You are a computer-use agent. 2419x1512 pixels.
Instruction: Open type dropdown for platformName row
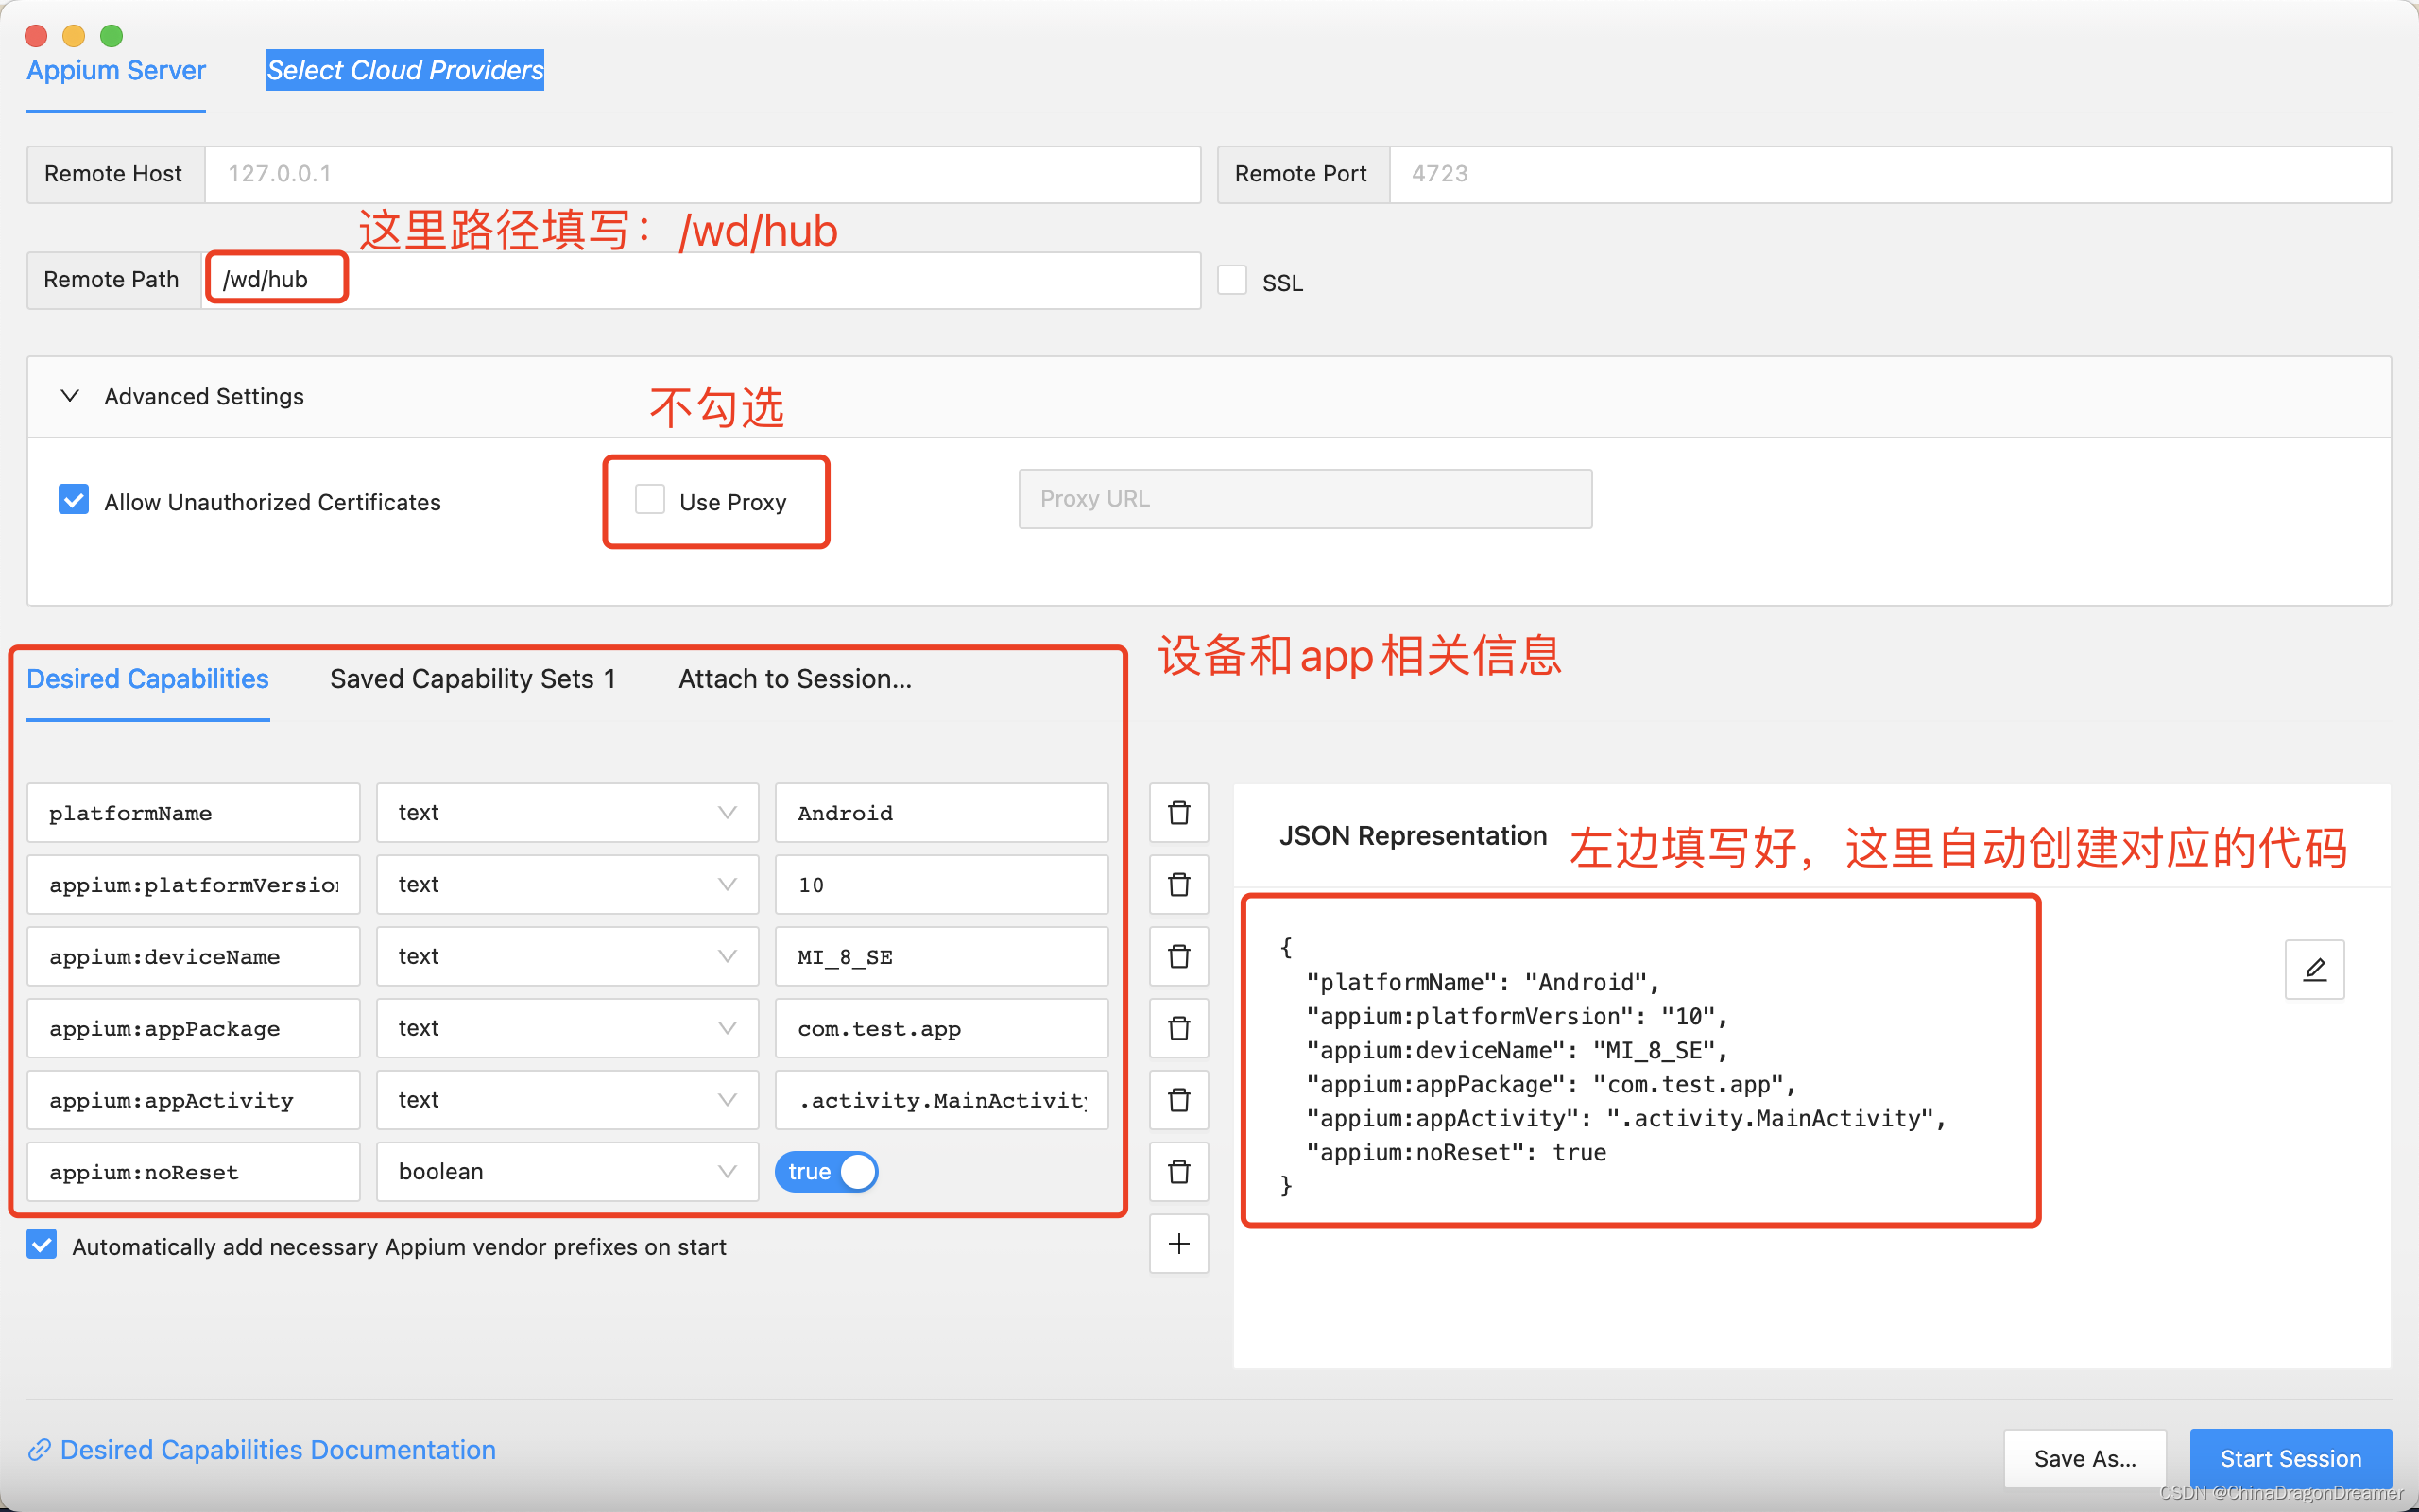point(567,813)
